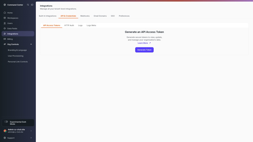Click the Support globe icon
This screenshot has width=253, height=142.
(x=5, y=138)
